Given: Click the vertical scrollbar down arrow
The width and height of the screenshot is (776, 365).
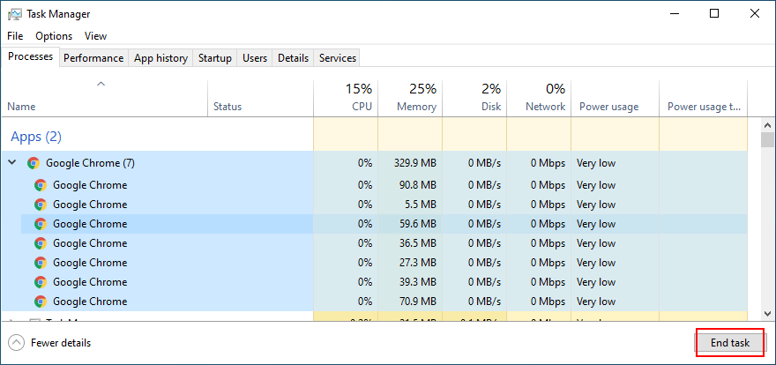Looking at the screenshot, I should pos(767,314).
